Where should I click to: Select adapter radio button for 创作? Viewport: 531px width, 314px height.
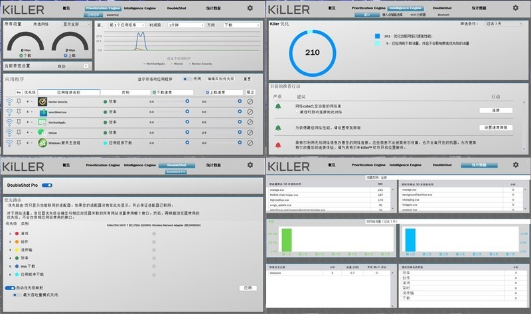coord(154,242)
